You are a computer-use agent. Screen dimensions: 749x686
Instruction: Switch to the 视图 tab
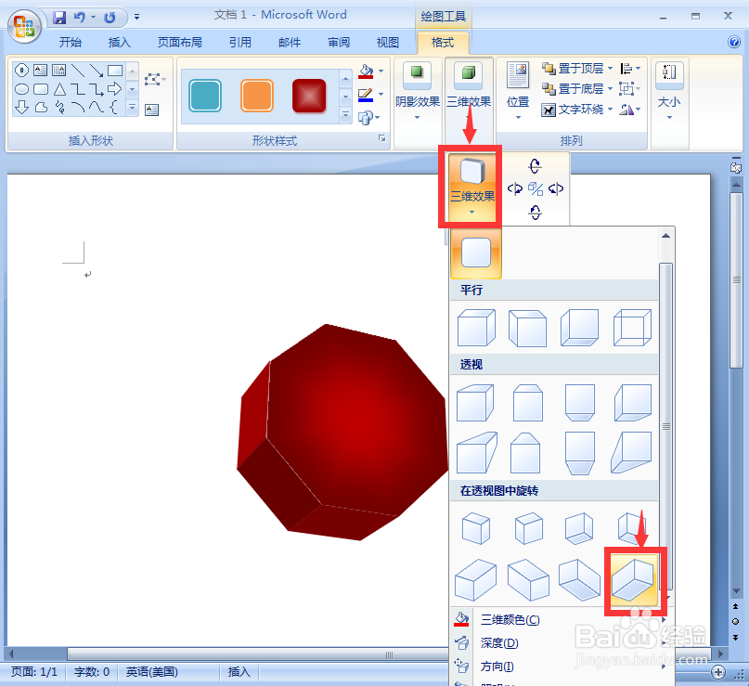[x=387, y=43]
